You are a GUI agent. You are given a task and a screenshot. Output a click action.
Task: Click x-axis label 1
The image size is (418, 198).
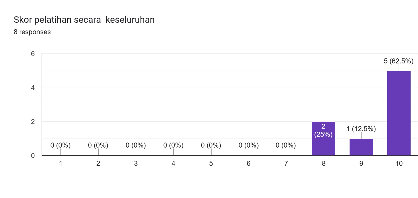[61, 164]
